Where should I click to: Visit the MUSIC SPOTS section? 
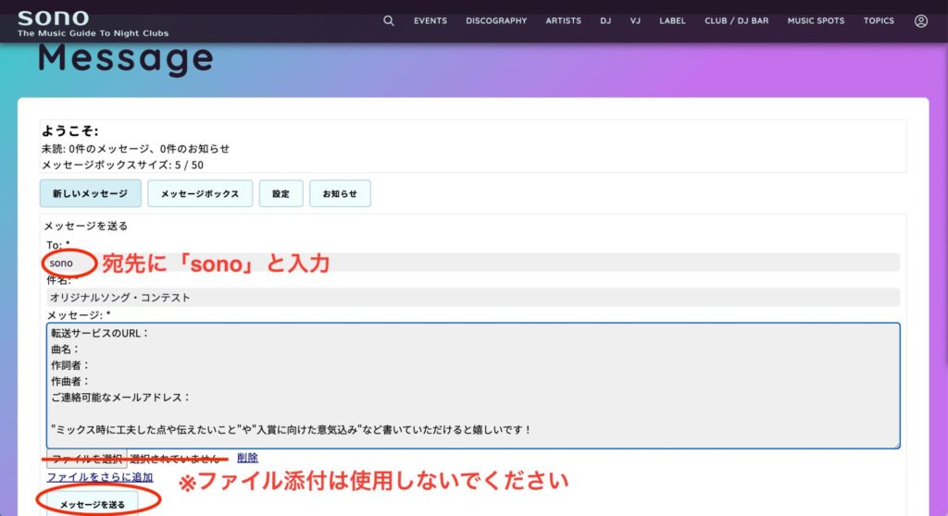(x=816, y=20)
